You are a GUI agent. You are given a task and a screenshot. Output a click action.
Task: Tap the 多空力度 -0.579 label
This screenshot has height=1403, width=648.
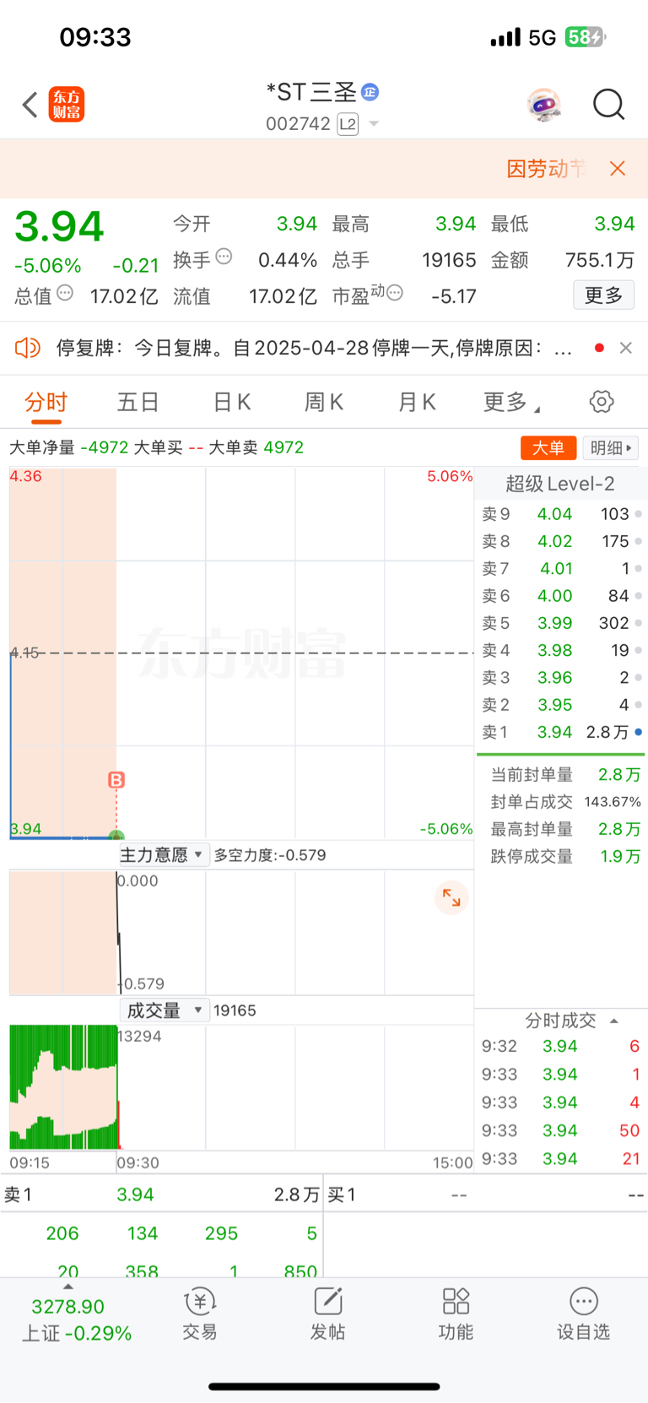coord(270,855)
